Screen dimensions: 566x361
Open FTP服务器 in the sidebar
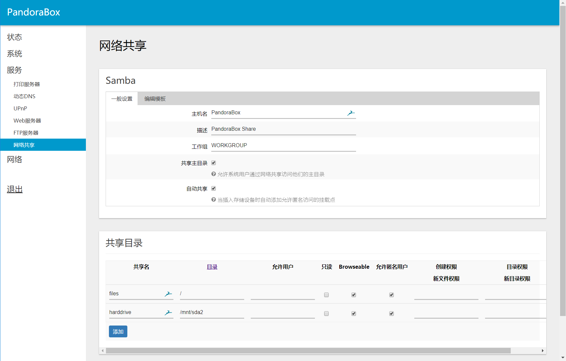pos(26,133)
